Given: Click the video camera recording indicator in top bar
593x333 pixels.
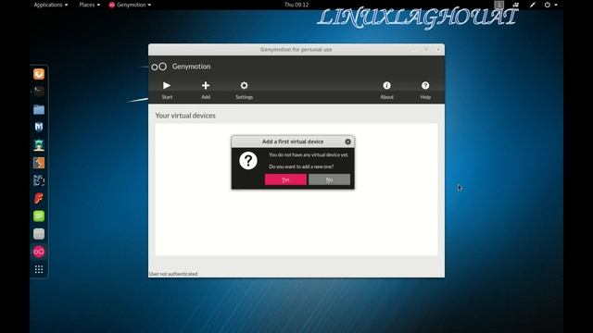Looking at the screenshot, I should [516, 5].
